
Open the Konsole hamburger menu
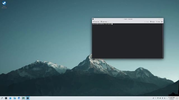[162, 22]
